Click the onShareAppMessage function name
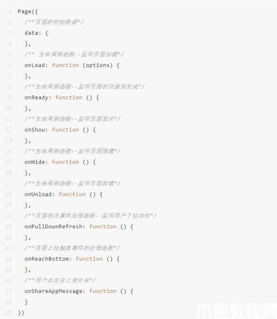Viewport: 277px width, 319px height. pos(55,291)
